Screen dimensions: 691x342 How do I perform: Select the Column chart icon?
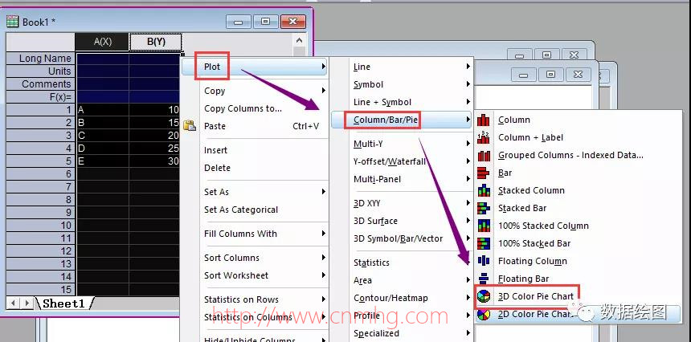484,120
